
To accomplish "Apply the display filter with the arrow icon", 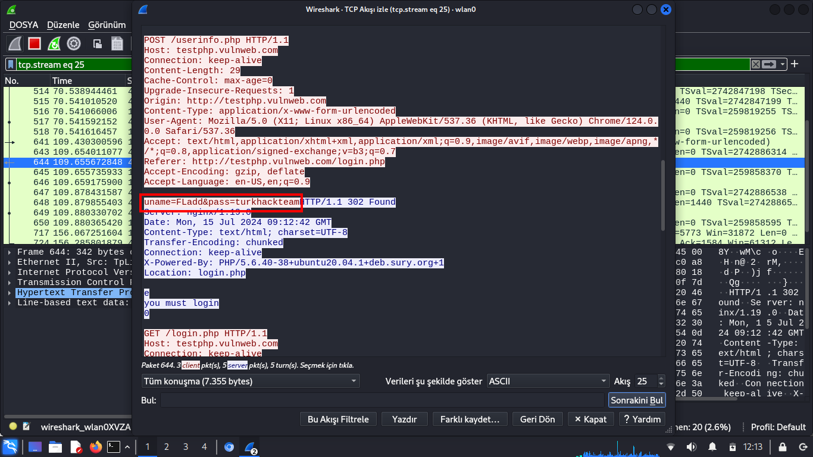I will click(x=769, y=64).
